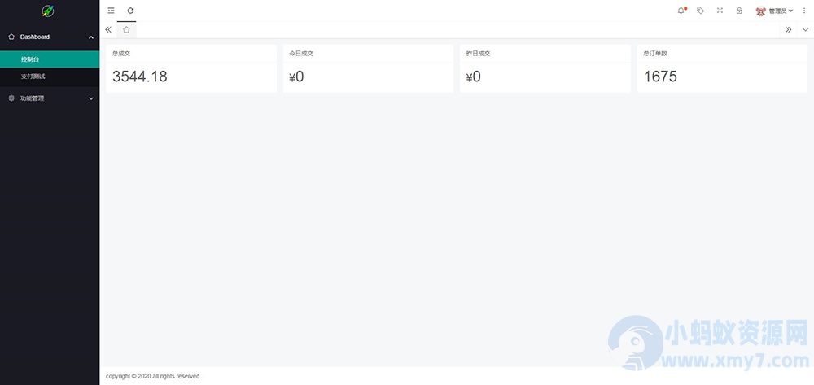The image size is (814, 385).
Task: Move tabs left with double-chevron button
Action: (108, 29)
